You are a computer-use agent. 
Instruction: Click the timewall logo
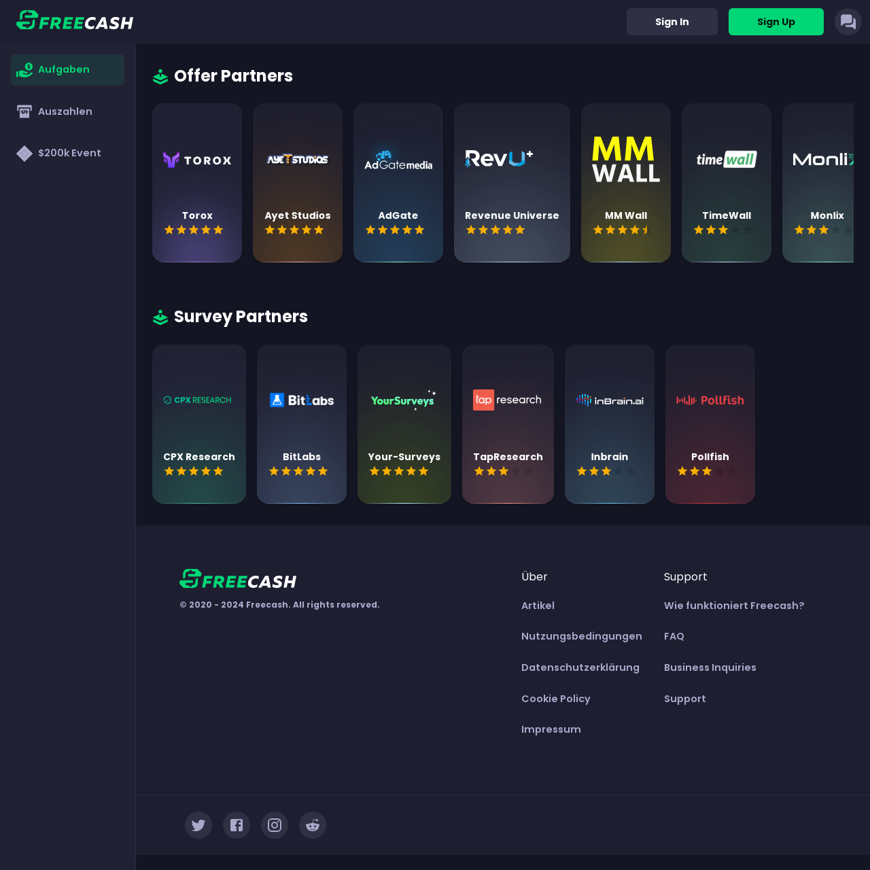point(727,159)
